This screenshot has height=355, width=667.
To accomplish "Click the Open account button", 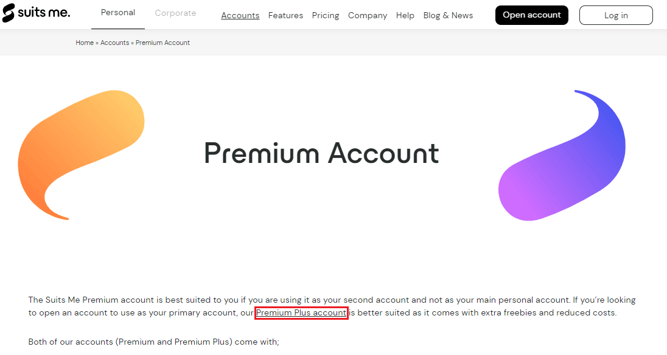I will pyautogui.click(x=532, y=15).
